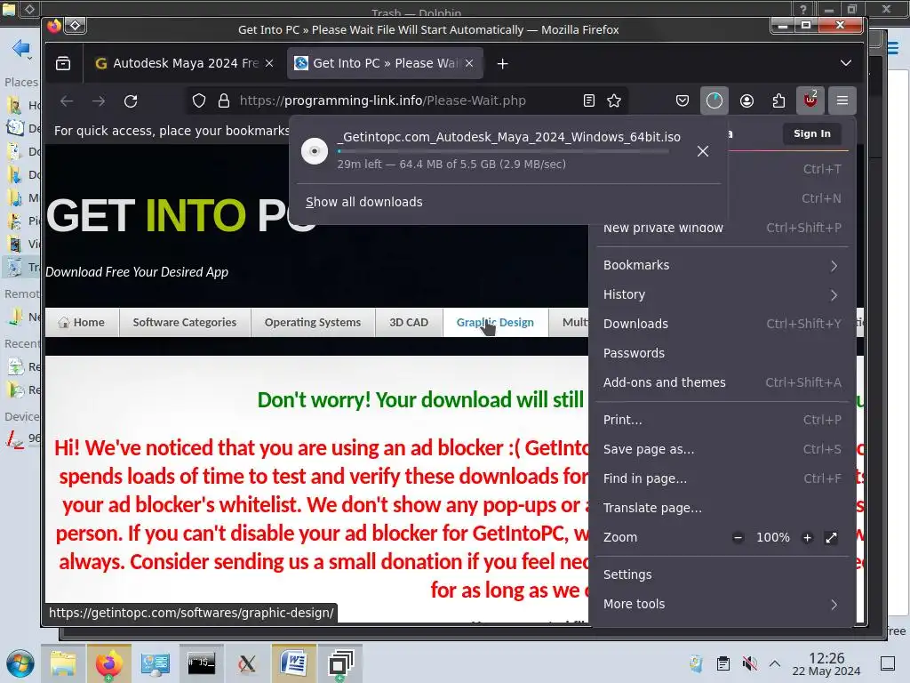Switch to the Autodesk Maya 2024 tab
Image resolution: width=910 pixels, height=683 pixels.
click(x=185, y=63)
